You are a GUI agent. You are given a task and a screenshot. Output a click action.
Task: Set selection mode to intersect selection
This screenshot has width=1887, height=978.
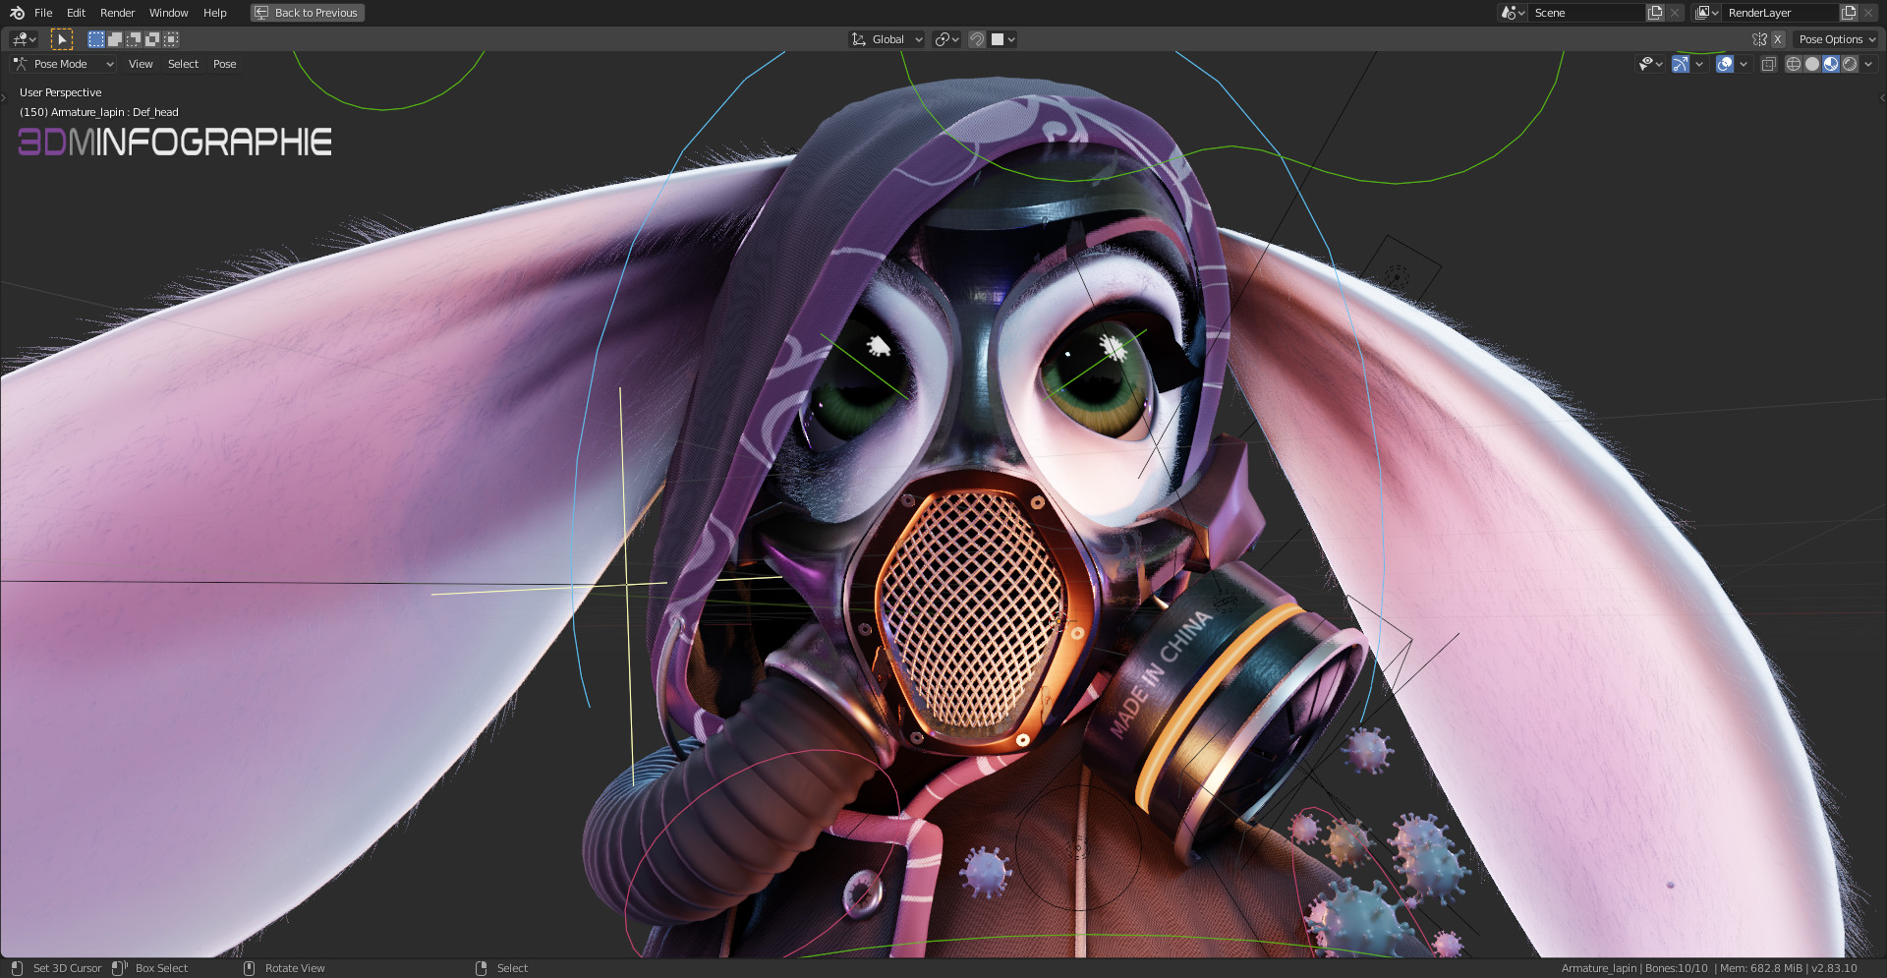click(170, 39)
